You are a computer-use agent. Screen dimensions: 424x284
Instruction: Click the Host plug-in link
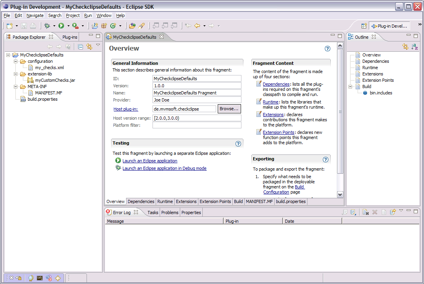[x=126, y=109]
